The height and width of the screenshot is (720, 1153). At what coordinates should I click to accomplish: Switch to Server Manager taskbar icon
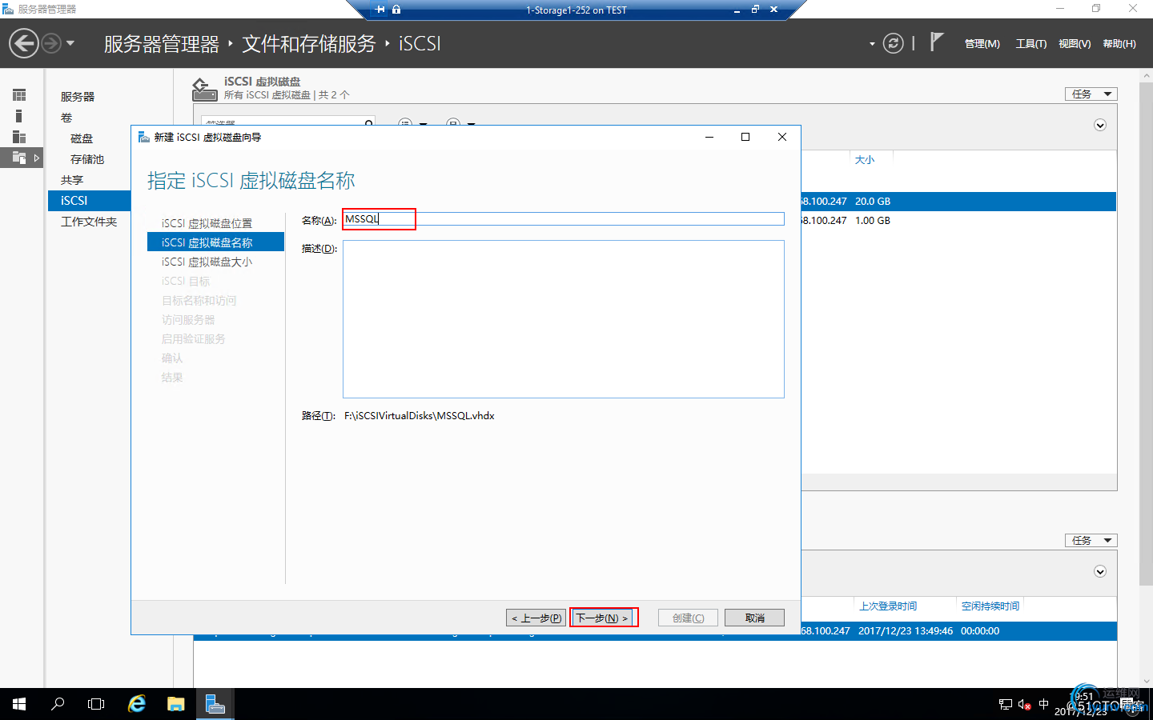[215, 704]
